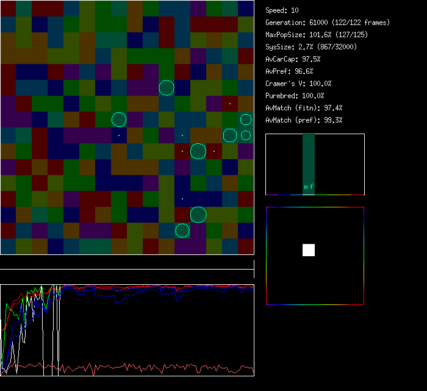
Task: Click the bottommost green circle in the grid
Action: [182, 230]
